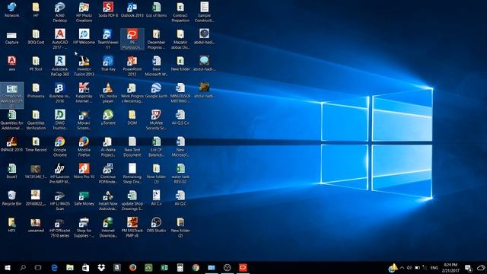The image size is (487, 274).
Task: Open the All Q.S C.v Word document
Action: pos(180,117)
